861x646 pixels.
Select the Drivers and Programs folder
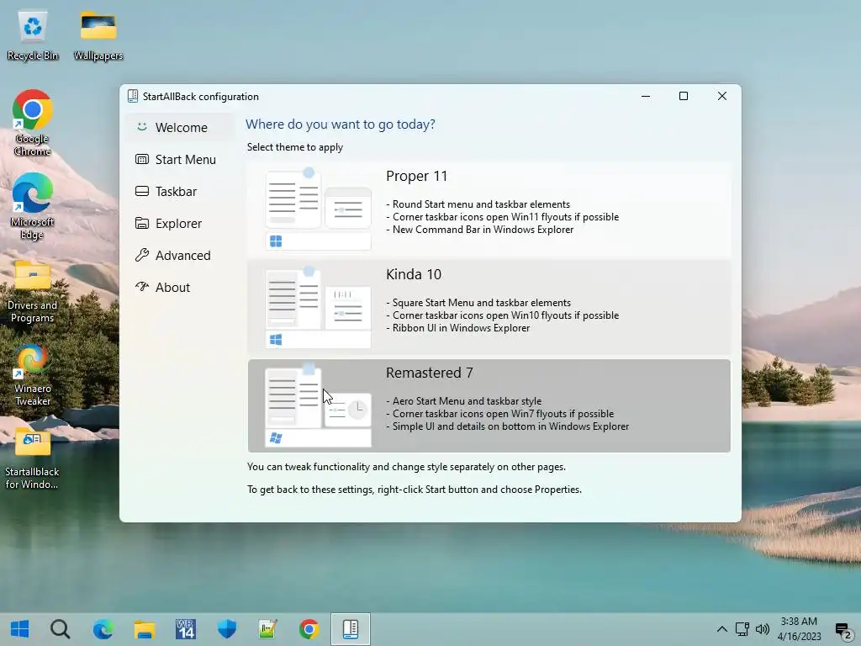[x=33, y=291]
